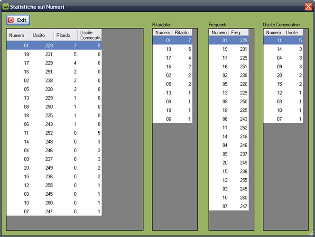Close the Statistiche sui Numeri window
The image size is (315, 237).
click(308, 6)
